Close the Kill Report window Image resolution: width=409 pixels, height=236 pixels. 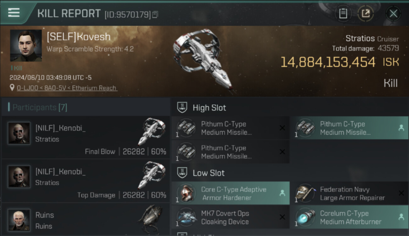(x=393, y=14)
